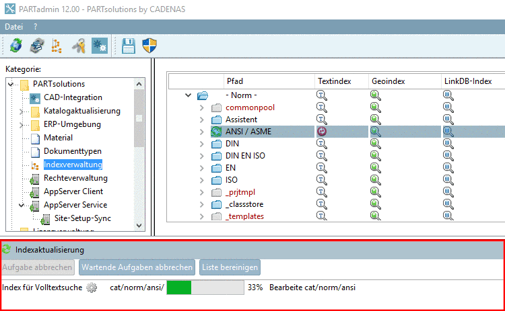Click the security shield toolbar icon
Viewport: 505px width, 311px height.
coord(149,46)
